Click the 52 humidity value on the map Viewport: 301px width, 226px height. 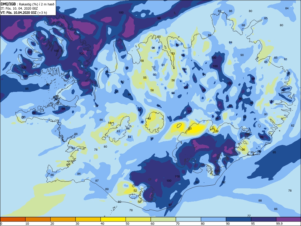(x=135, y=190)
